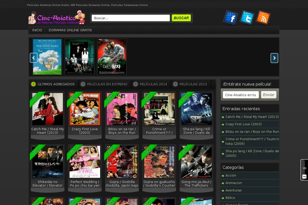Open the Aventuras category link
The width and height of the screenshot is (308, 205).
tap(234, 190)
